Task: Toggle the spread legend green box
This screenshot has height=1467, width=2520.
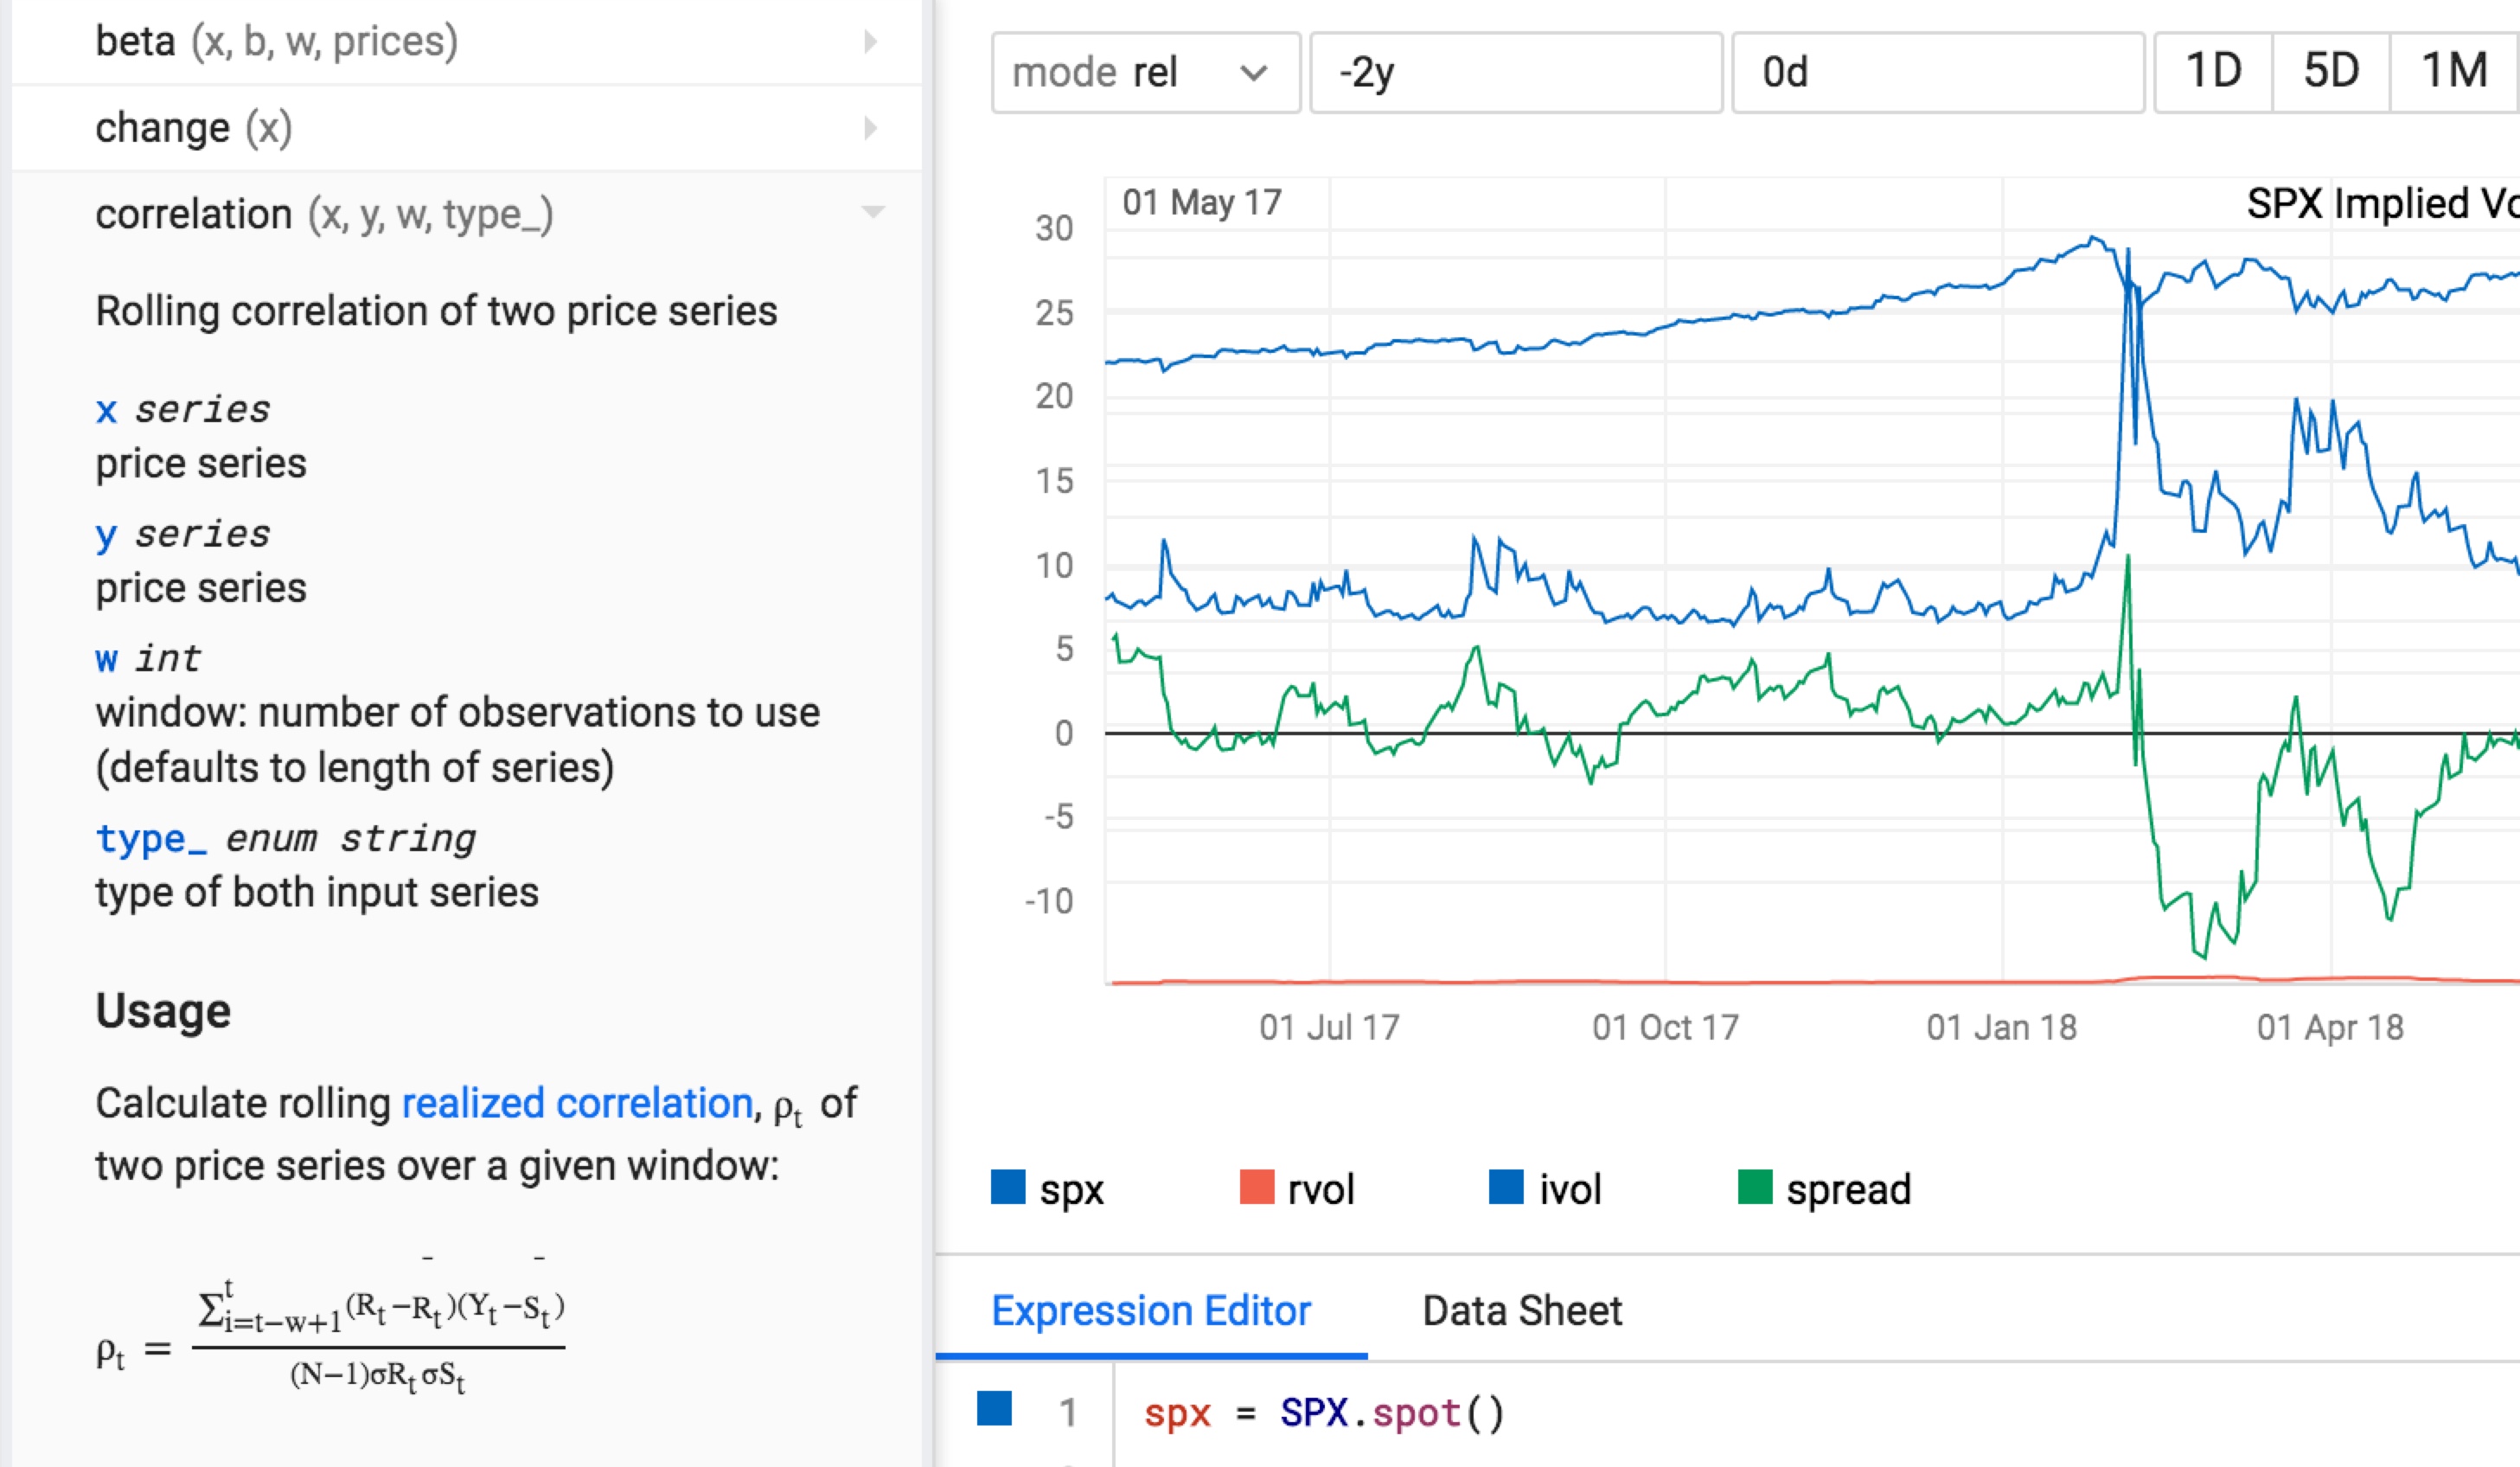Action: pos(1755,1187)
